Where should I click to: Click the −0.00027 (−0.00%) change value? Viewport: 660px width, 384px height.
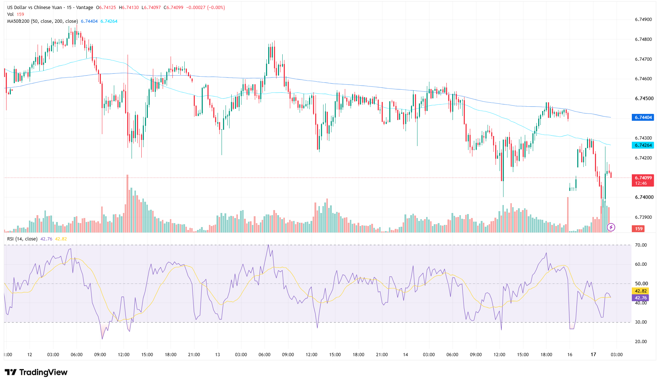click(x=206, y=8)
